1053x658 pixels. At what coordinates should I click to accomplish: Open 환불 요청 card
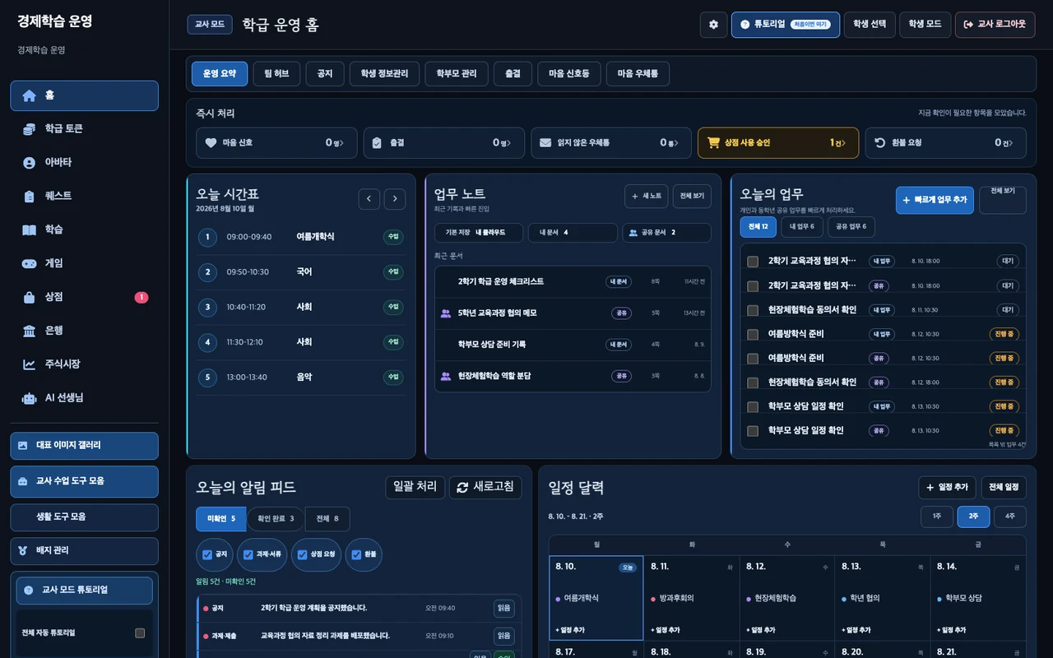pos(945,143)
